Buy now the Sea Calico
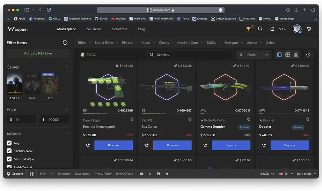The height and width of the screenshot is (191, 322). point(172,145)
